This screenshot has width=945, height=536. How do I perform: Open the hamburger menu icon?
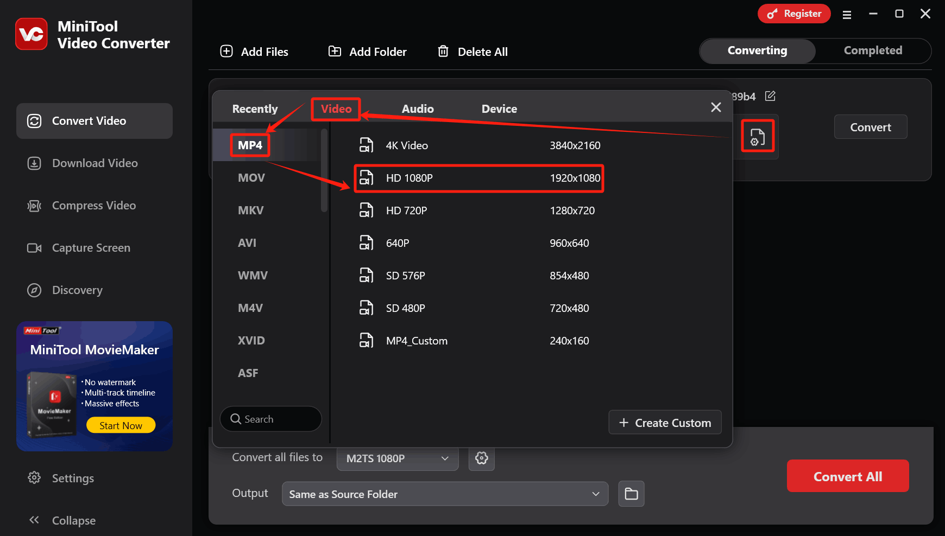(847, 15)
